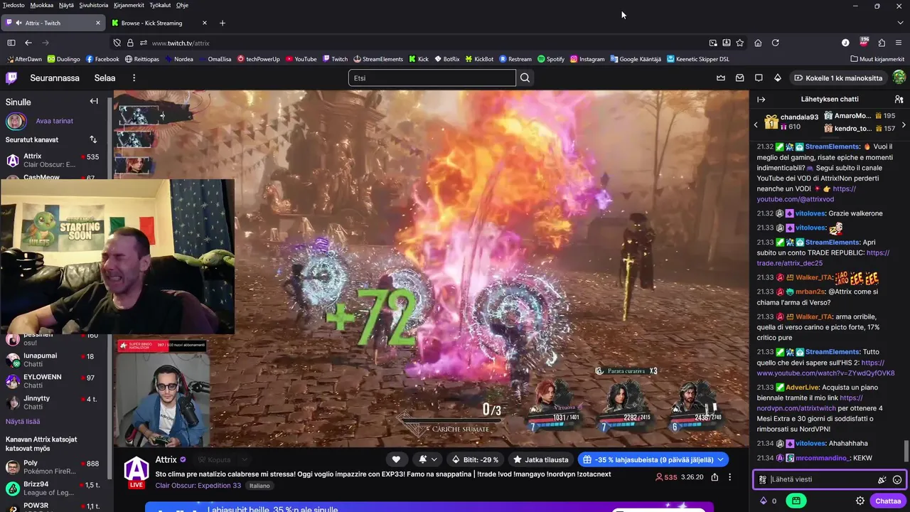Sort followed channels with the arrows icon
Image resolution: width=910 pixels, height=512 pixels.
point(93,139)
